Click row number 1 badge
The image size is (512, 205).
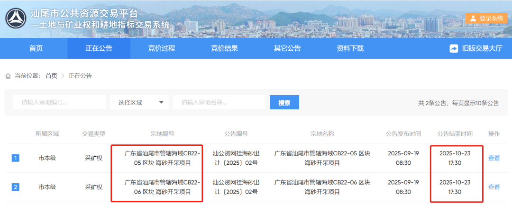pyautogui.click(x=15, y=158)
